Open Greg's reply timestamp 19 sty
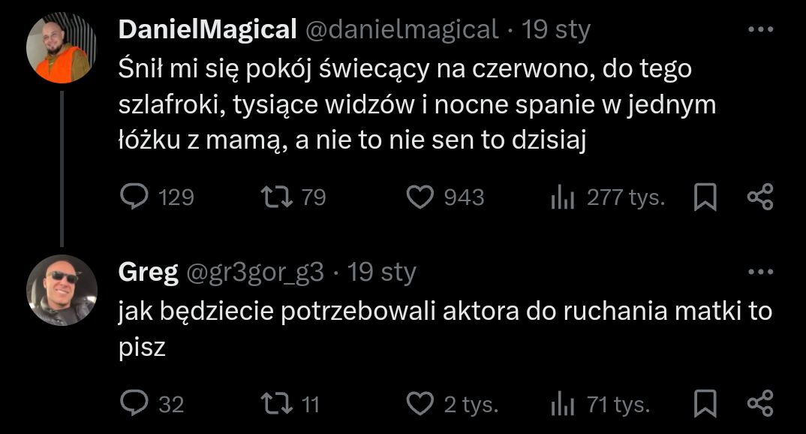Screen dimensions: 806x434 [x=382, y=272]
